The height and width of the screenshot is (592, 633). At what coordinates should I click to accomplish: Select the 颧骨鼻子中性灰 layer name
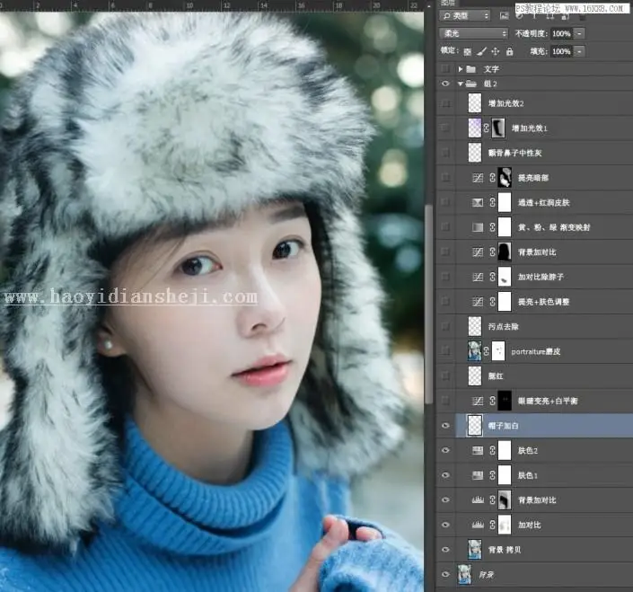pos(514,153)
